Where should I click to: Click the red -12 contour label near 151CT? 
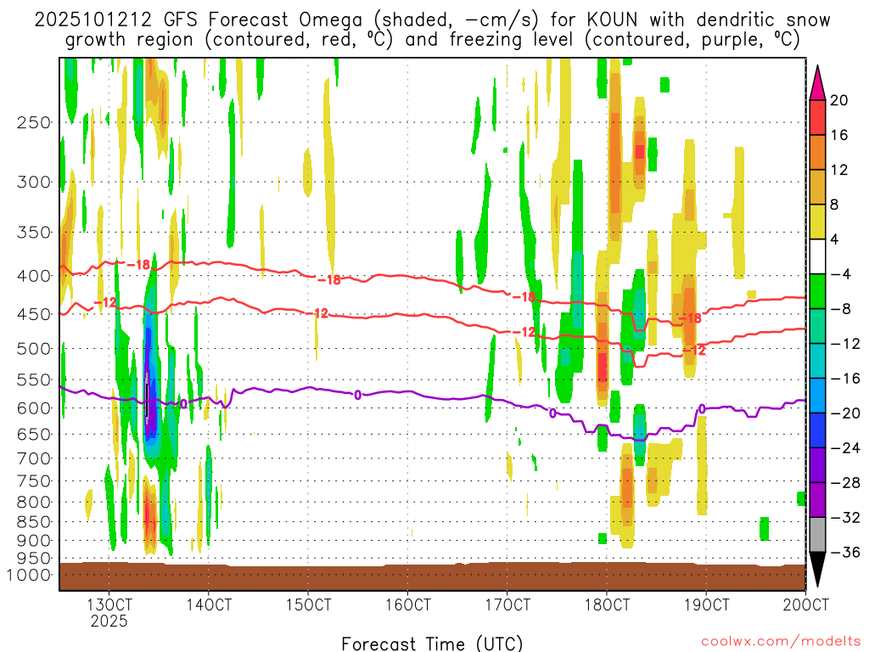pos(317,313)
